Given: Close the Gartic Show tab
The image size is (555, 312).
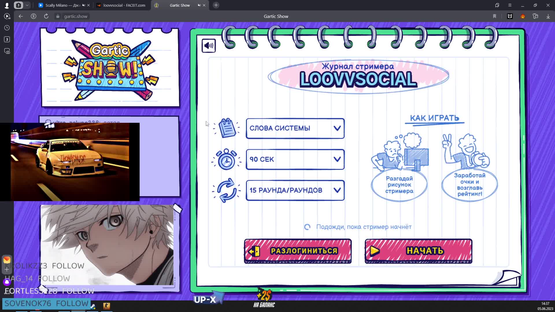Looking at the screenshot, I should (204, 5).
